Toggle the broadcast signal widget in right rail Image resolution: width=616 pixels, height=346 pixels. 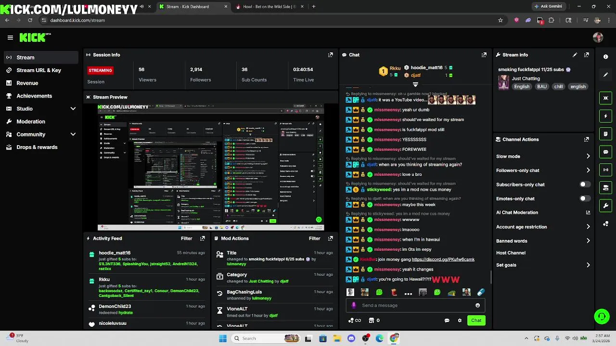605,170
